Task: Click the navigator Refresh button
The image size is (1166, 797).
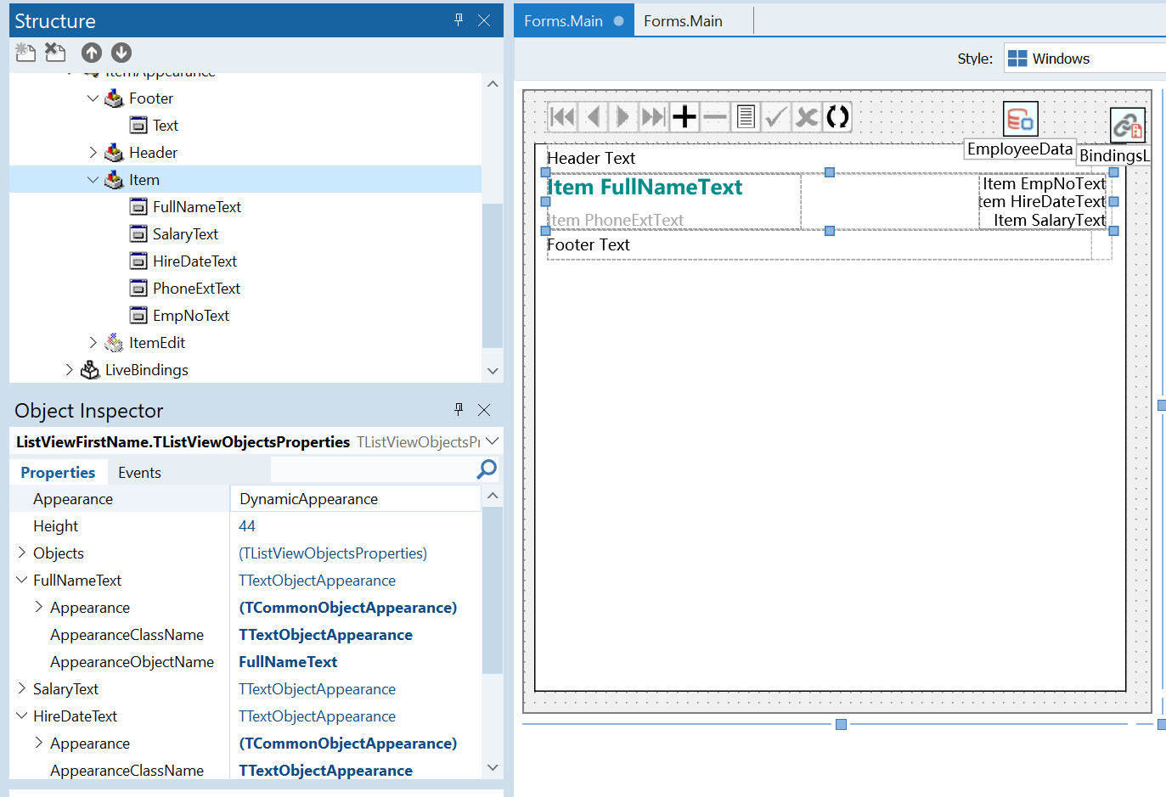Action: pos(837,116)
